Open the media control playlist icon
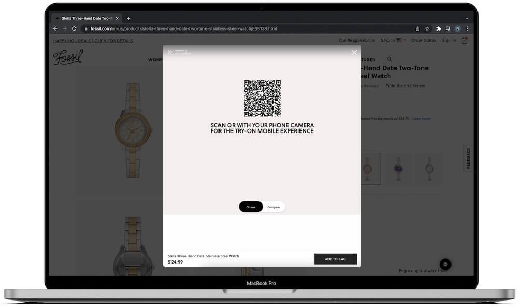519x307 pixels. click(x=448, y=28)
